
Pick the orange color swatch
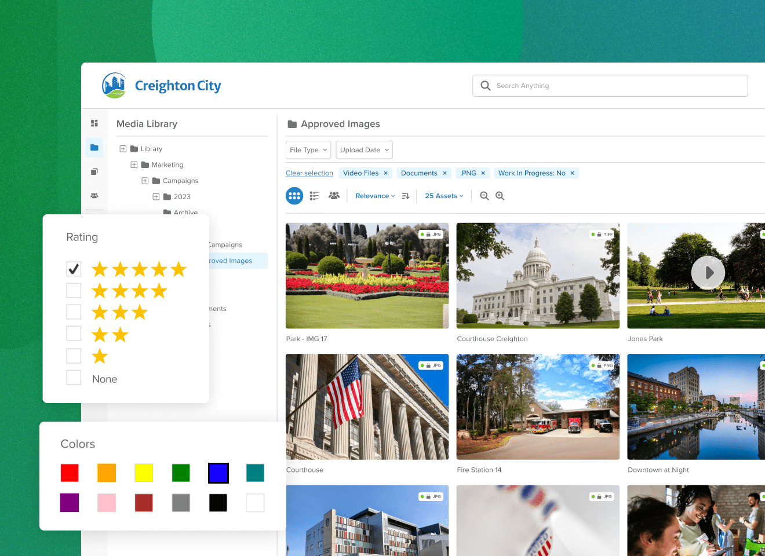click(x=107, y=473)
